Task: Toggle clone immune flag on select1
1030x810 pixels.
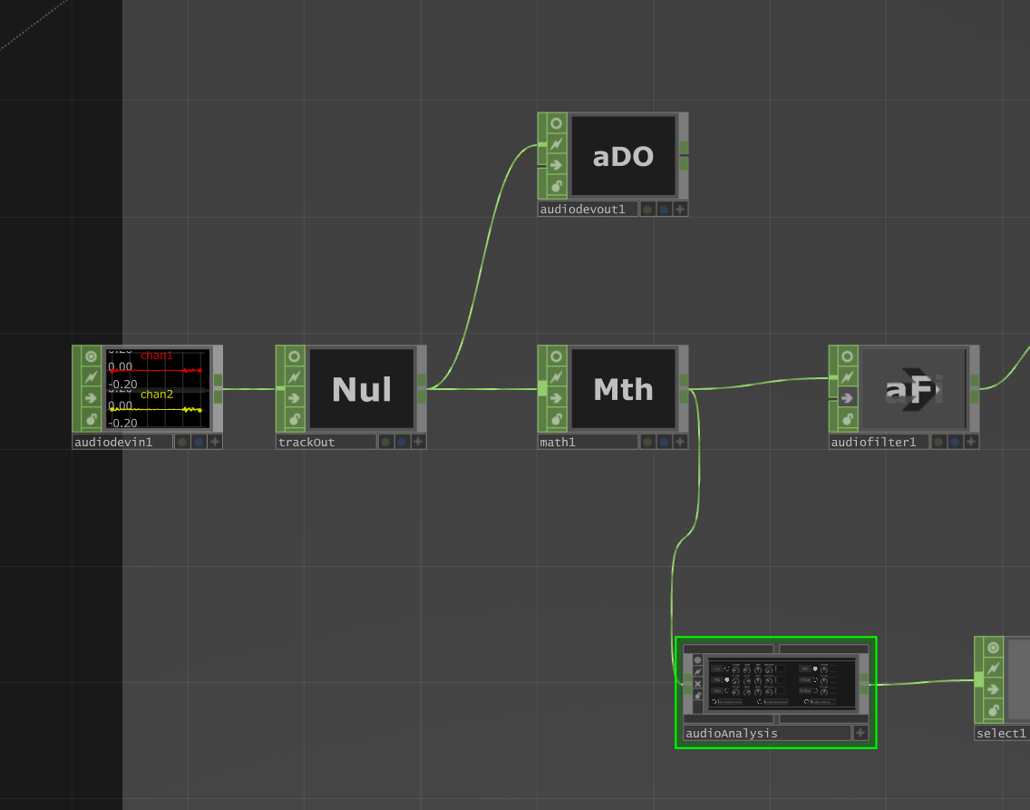Action: point(993,668)
